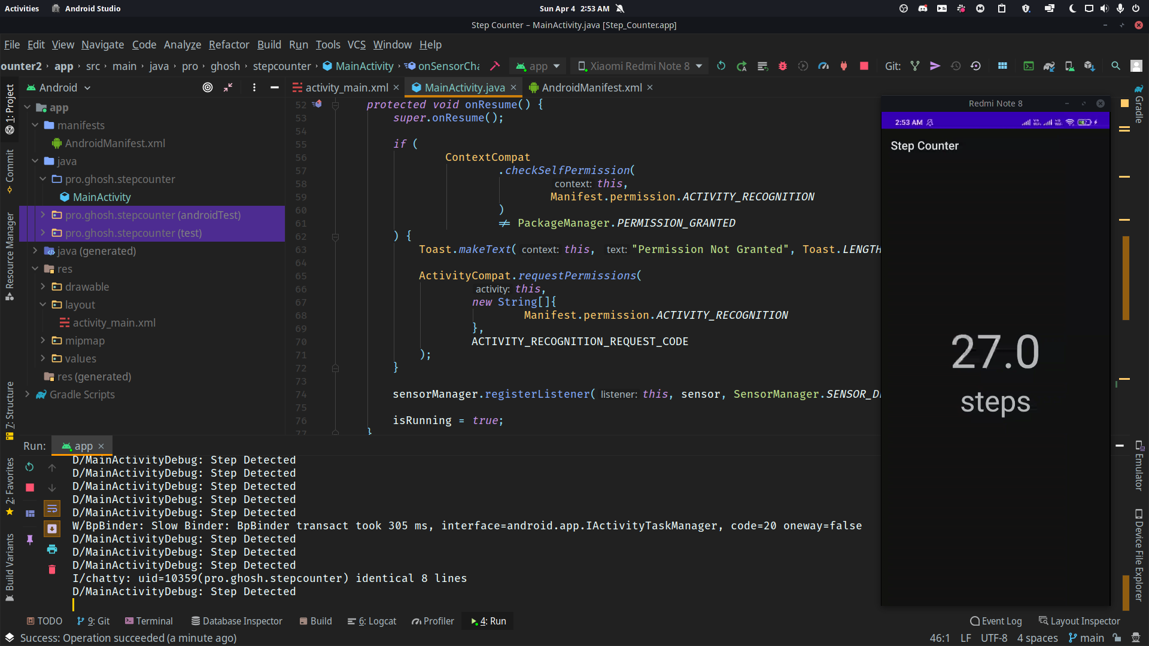Open the Xiaomi Redmi Note 8 device dropdown
Screen dimensions: 1149x646
tap(640, 66)
